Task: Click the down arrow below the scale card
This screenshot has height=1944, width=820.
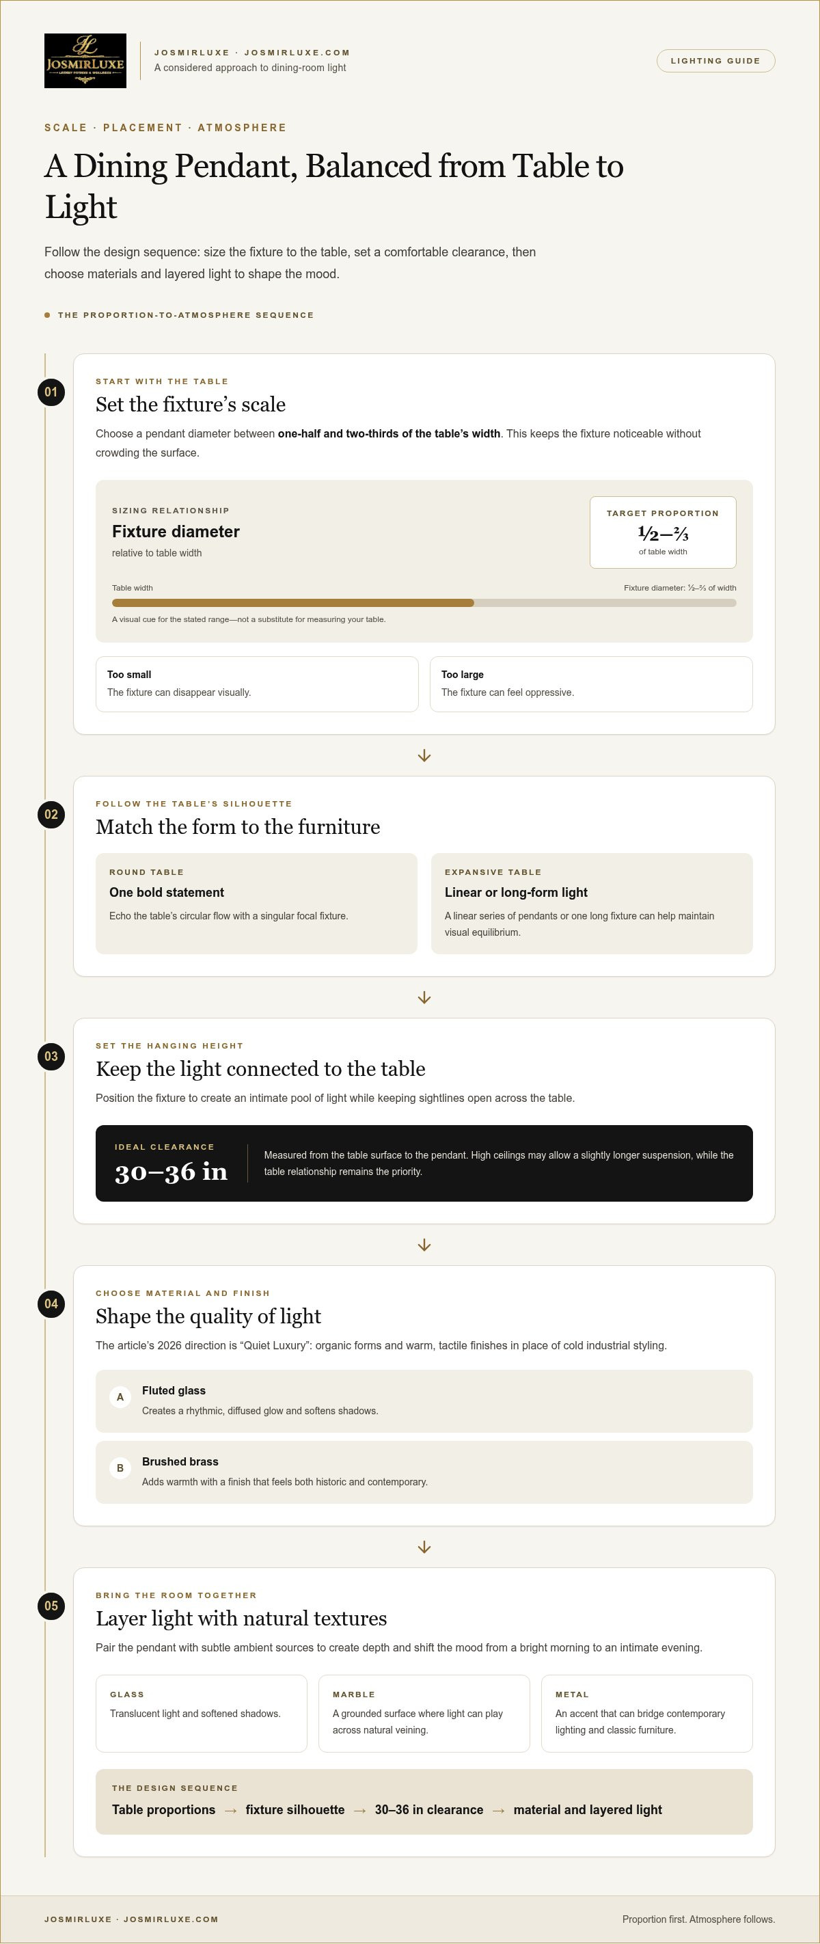Action: point(424,755)
